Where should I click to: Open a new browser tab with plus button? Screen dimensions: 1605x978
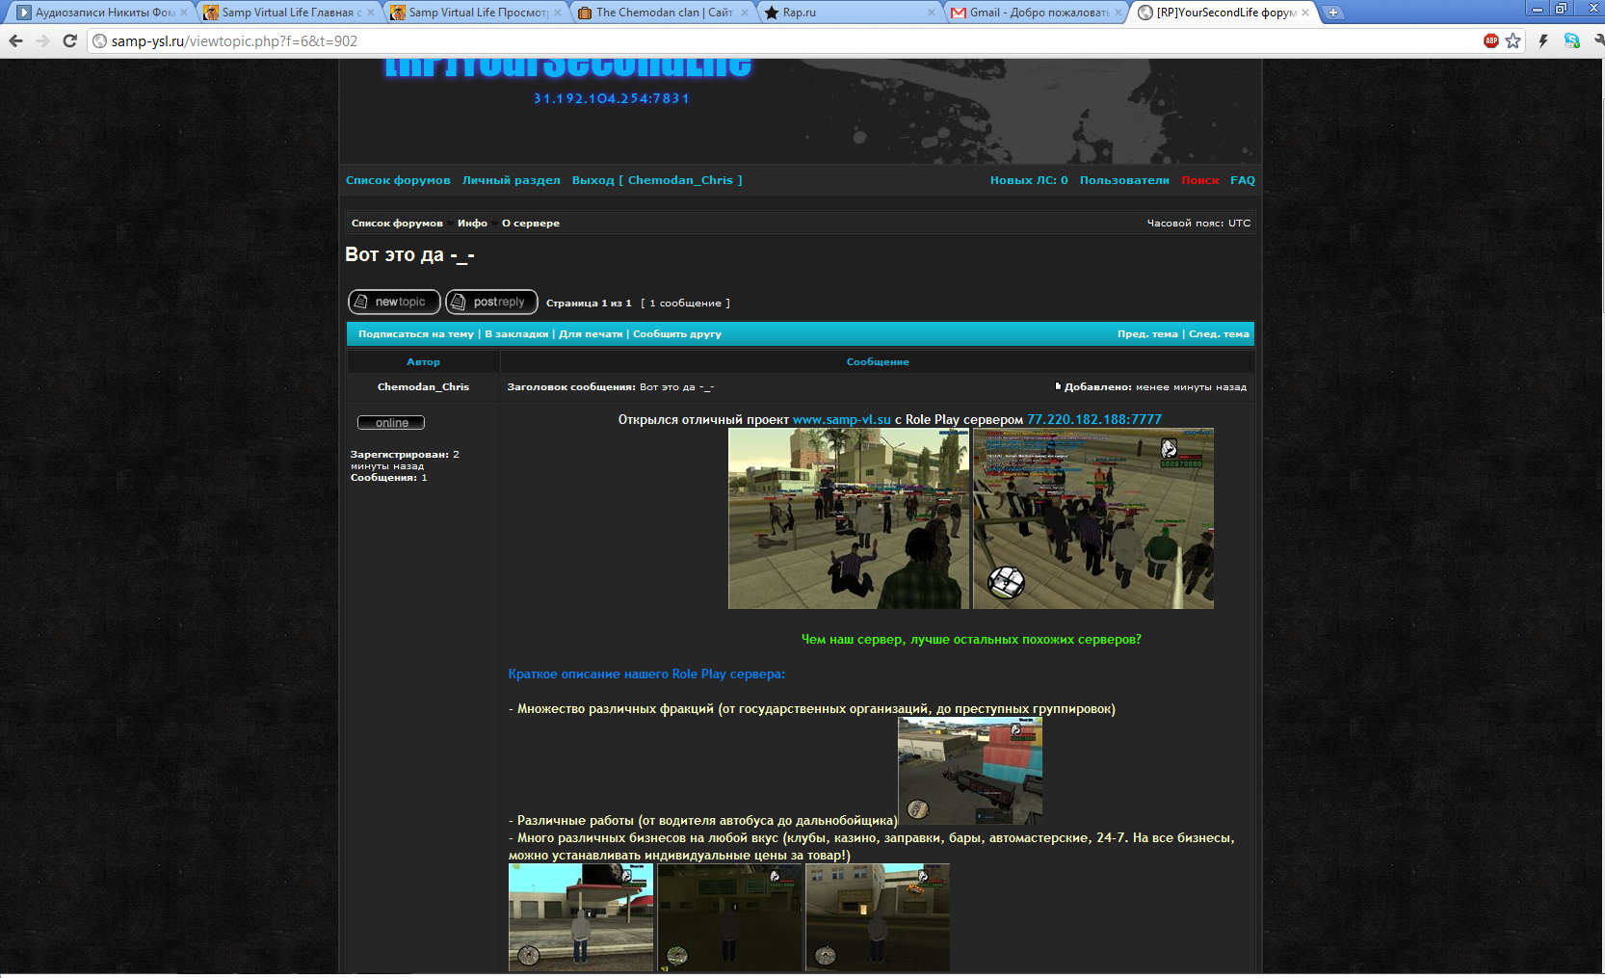[x=1332, y=13]
